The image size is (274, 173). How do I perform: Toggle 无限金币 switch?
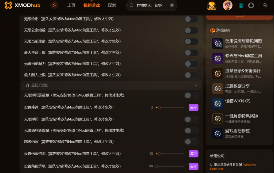(191, 19)
